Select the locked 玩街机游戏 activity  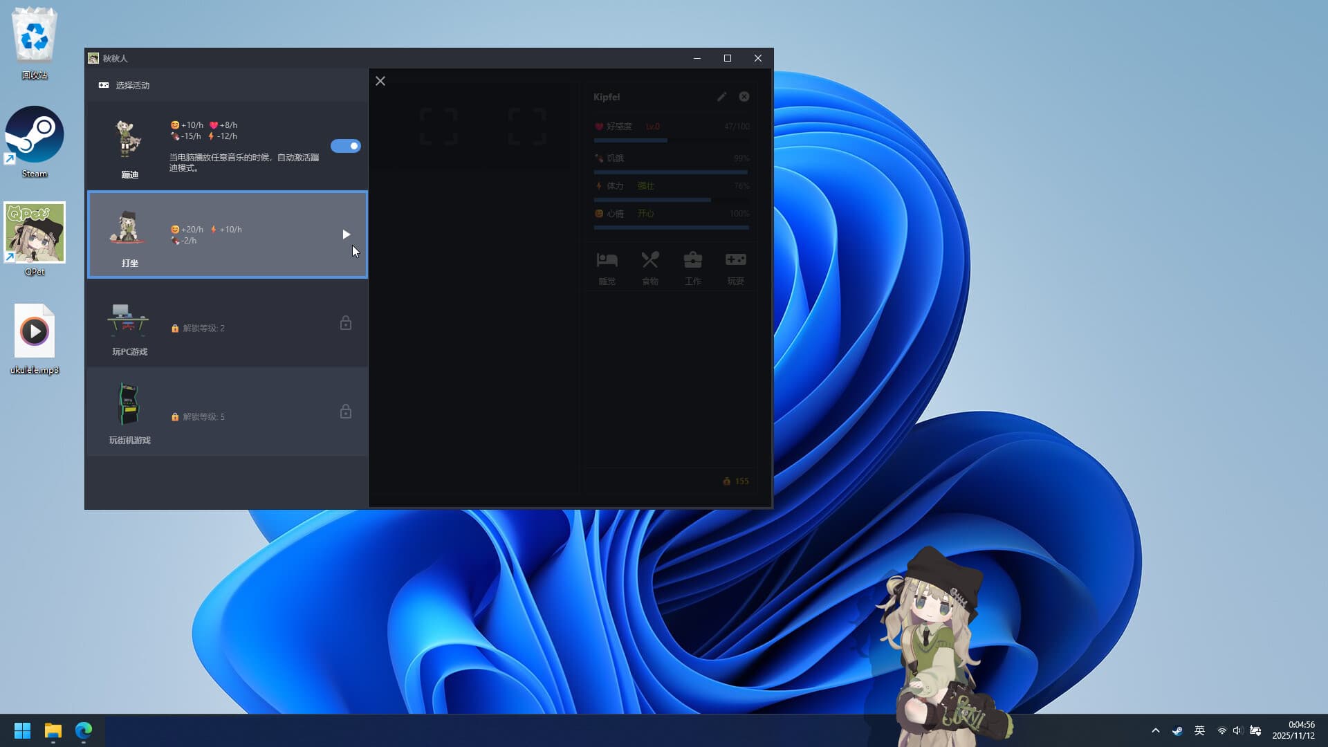pyautogui.click(x=227, y=412)
